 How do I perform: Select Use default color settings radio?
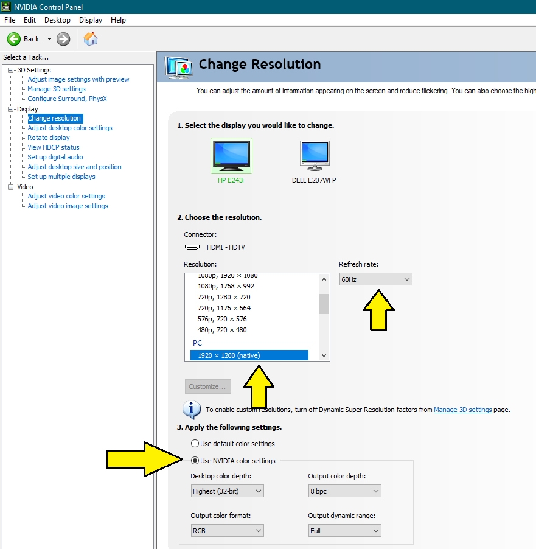pos(195,444)
